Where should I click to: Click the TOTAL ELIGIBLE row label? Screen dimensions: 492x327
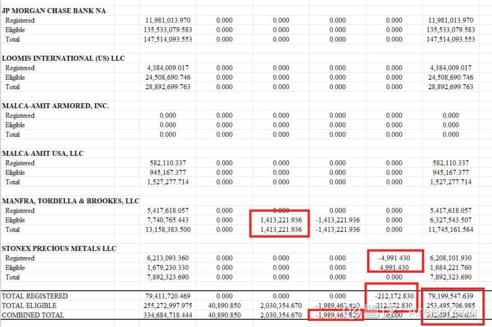coord(29,306)
